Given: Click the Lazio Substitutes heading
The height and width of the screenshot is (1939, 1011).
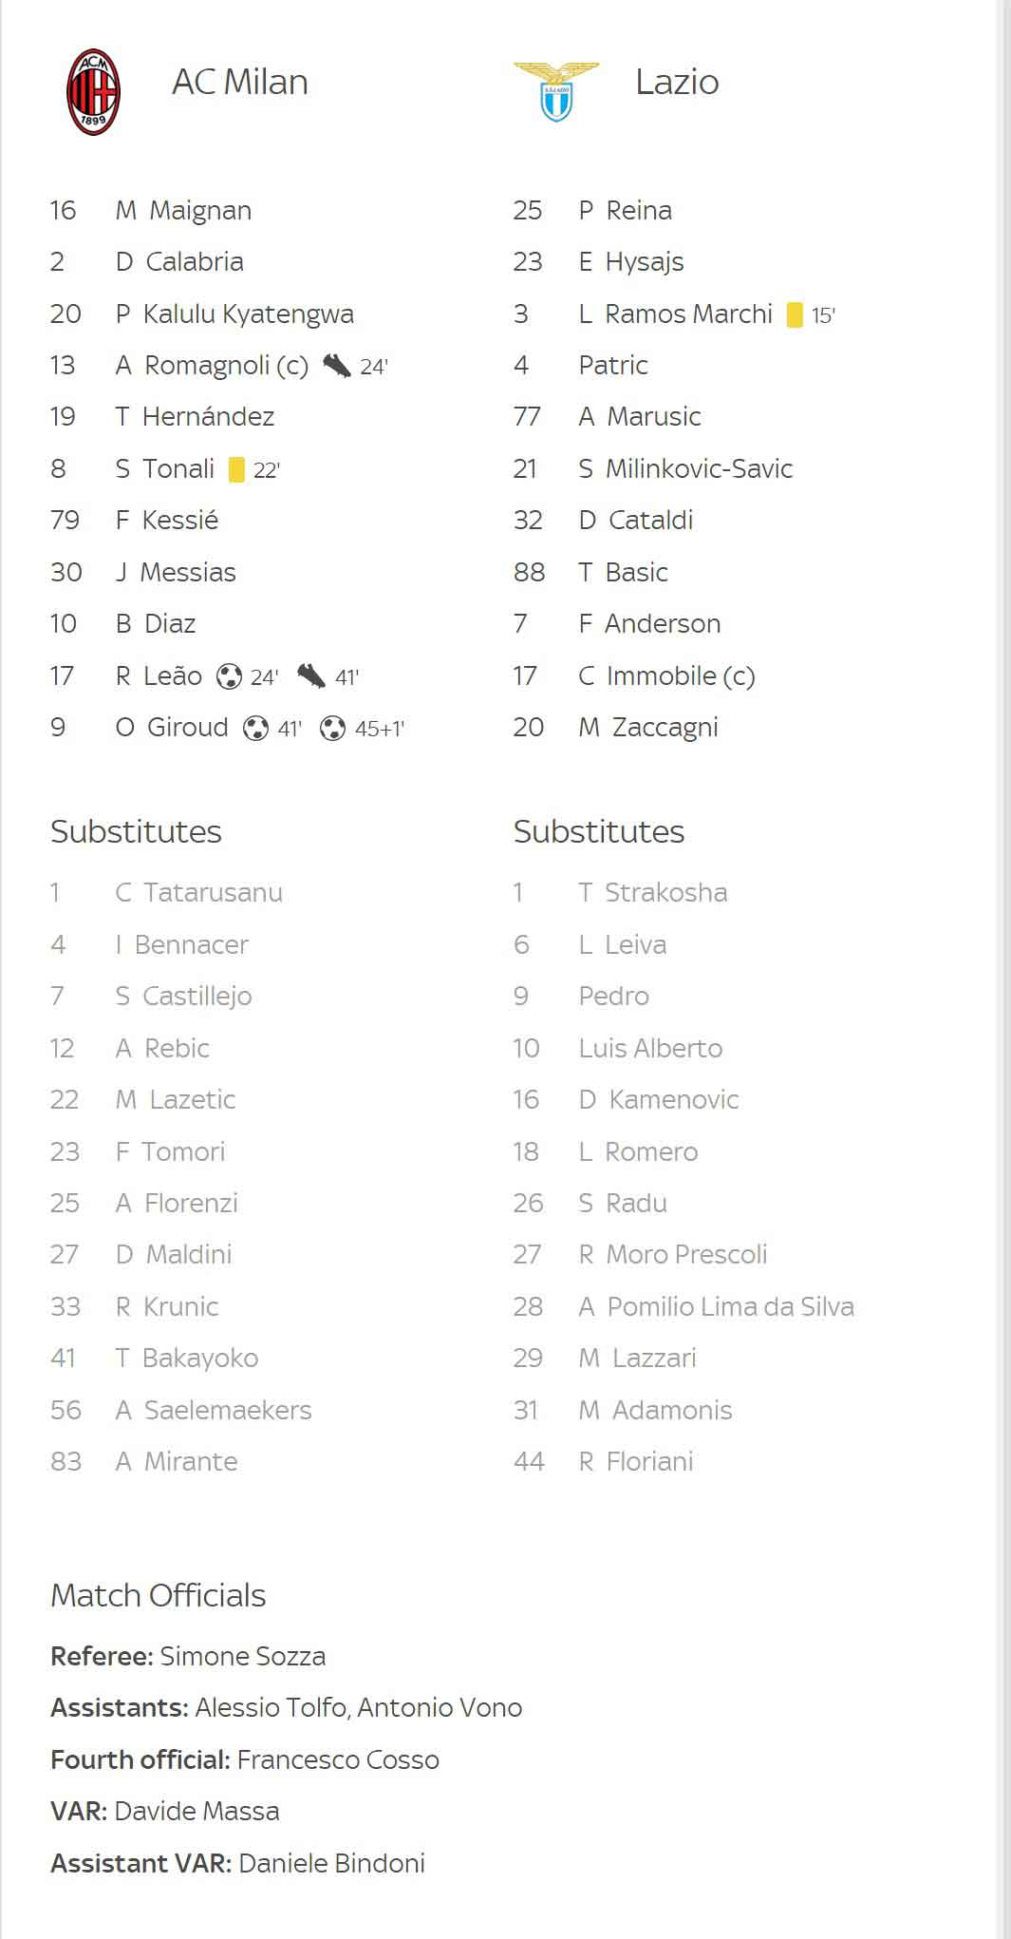Looking at the screenshot, I should (x=599, y=831).
